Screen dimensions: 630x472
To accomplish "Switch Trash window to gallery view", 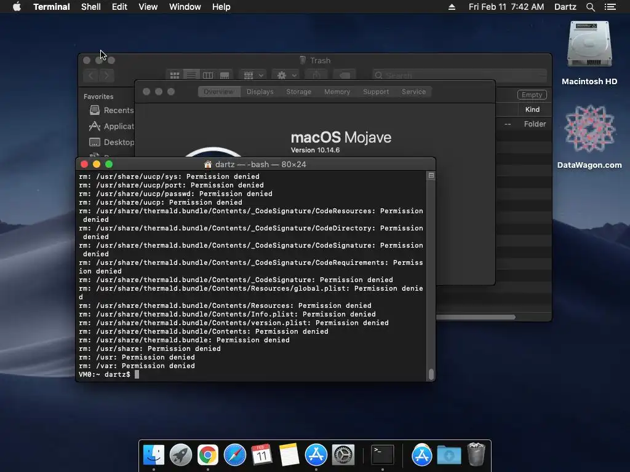I will point(225,76).
